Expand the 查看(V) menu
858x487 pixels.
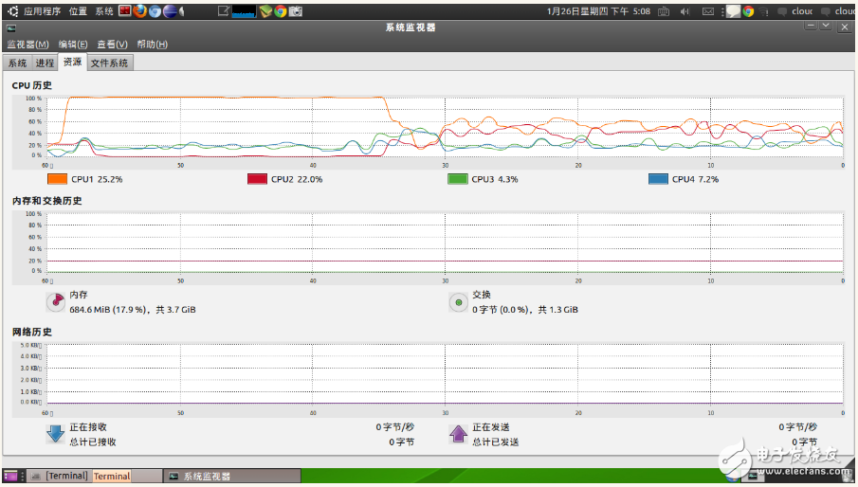click(x=112, y=45)
